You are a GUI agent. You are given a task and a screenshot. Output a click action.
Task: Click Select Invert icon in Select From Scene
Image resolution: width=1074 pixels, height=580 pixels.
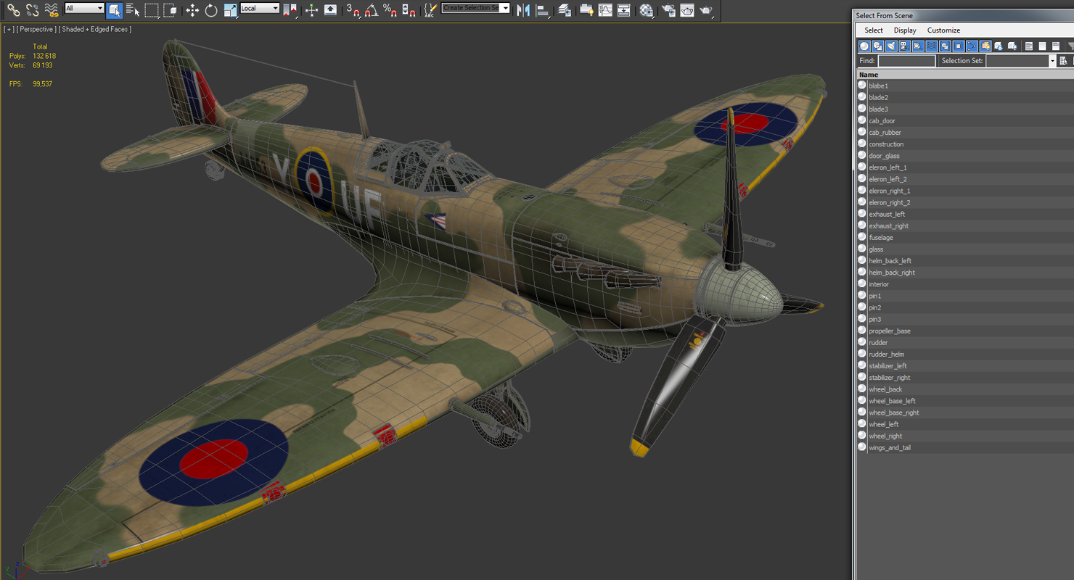pos(1056,46)
